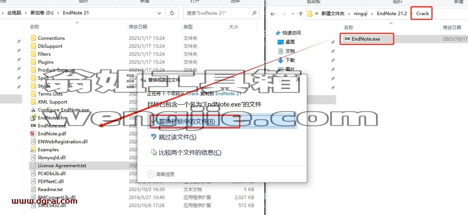Image resolution: width=468 pixels, height=215 pixels.
Task: Open the Filters folder icon
Action: pyautogui.click(x=33, y=54)
